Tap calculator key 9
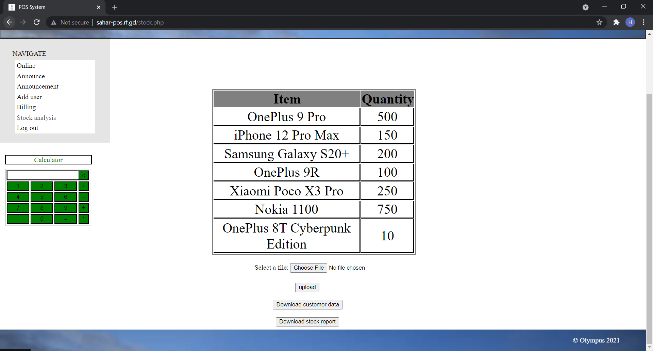This screenshot has width=653, height=351. click(66, 208)
